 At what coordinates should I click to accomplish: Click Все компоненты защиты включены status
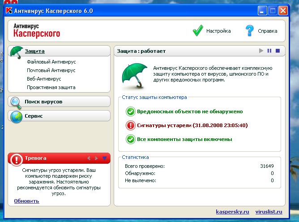click(184, 139)
